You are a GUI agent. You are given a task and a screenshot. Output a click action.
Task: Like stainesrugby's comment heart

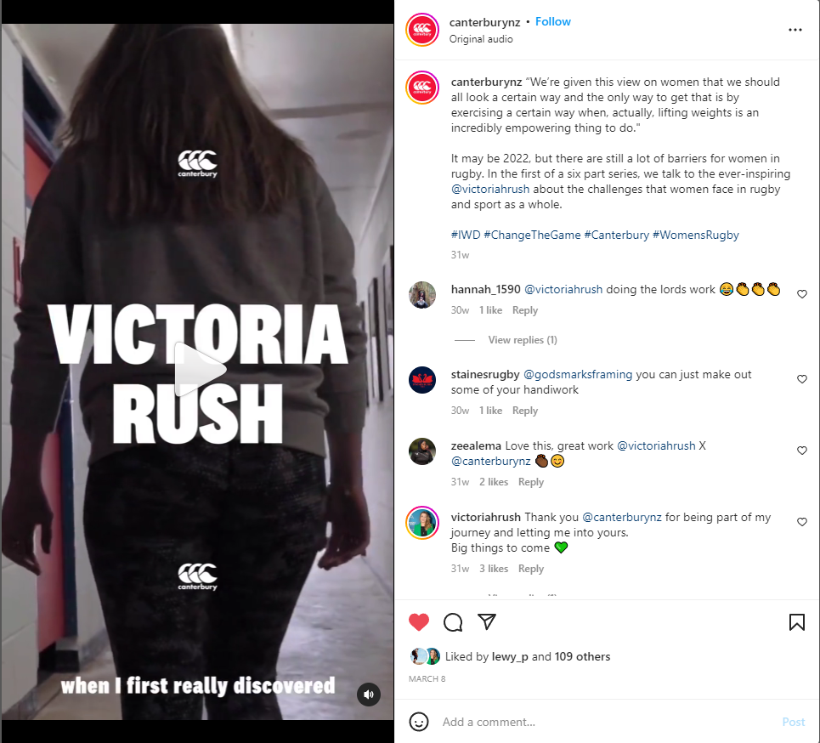tap(801, 379)
